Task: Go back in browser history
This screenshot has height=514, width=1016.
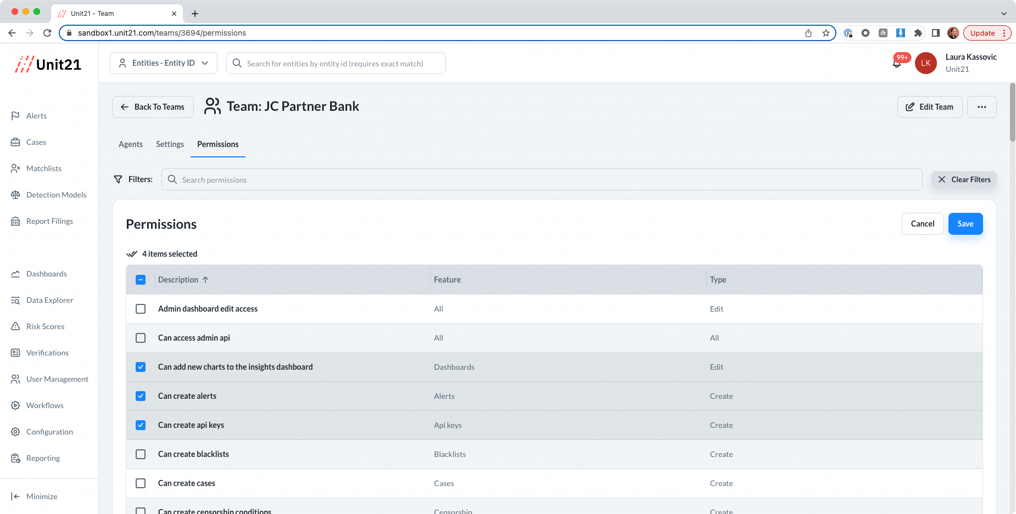Action: [x=12, y=33]
